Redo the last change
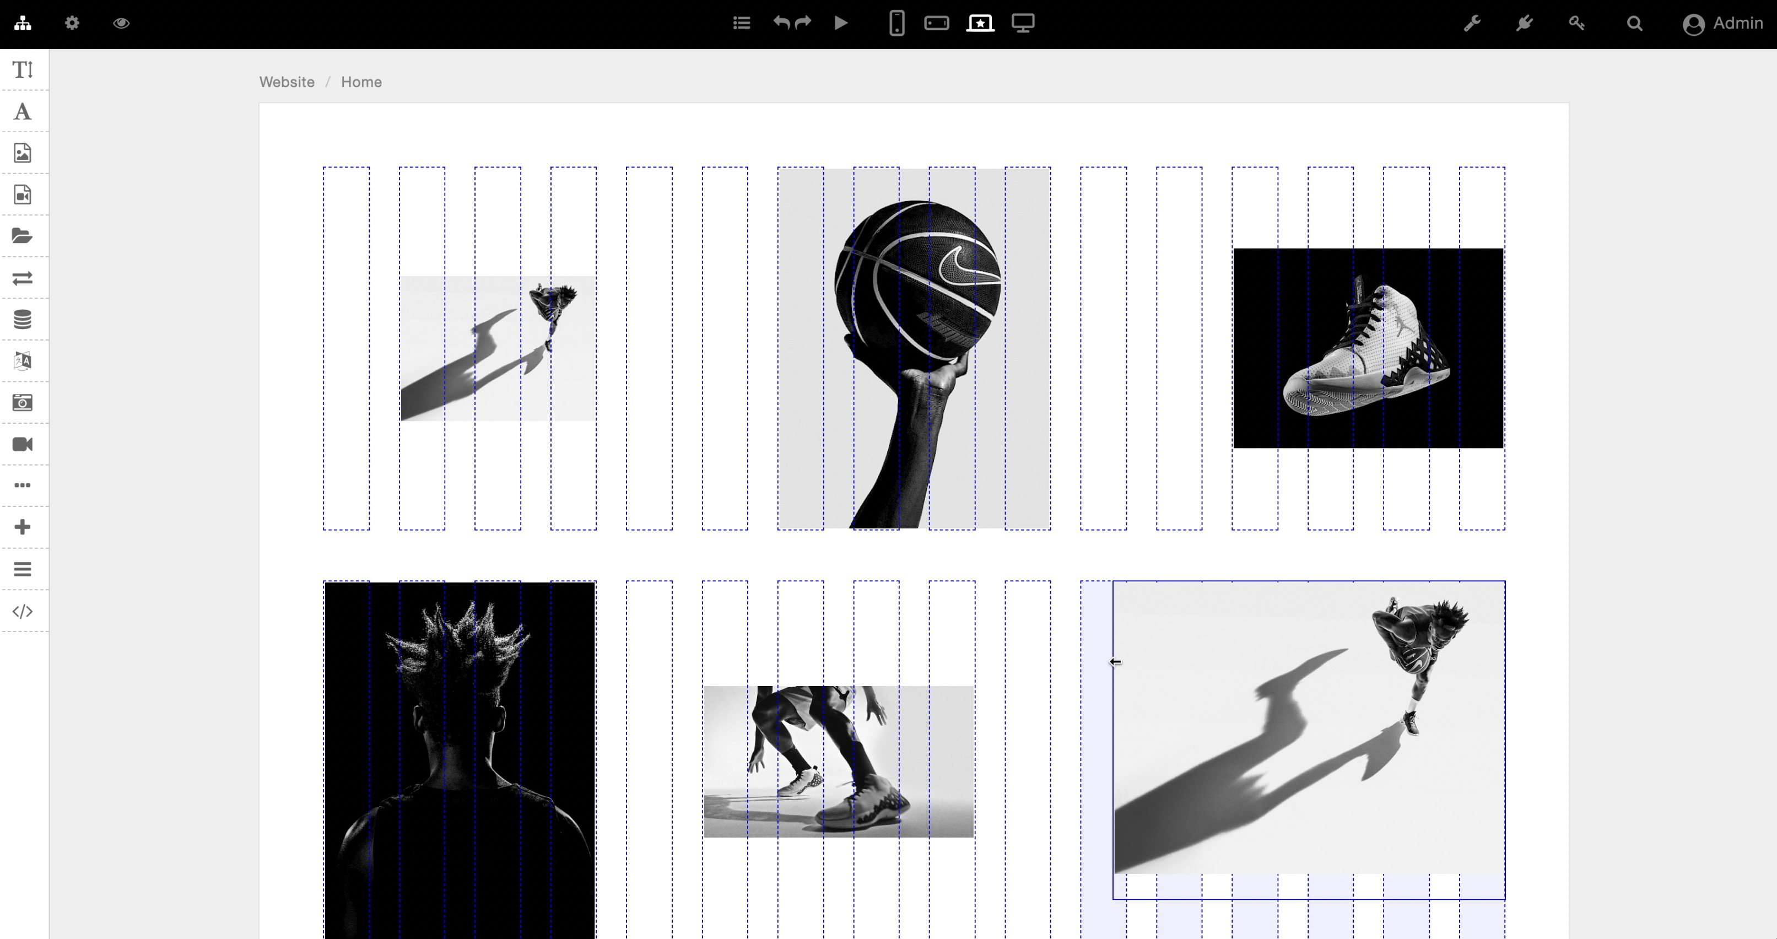 point(803,23)
